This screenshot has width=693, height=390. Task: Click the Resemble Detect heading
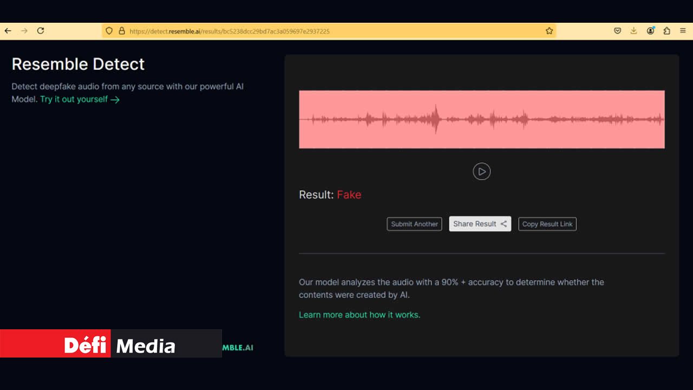pyautogui.click(x=78, y=64)
